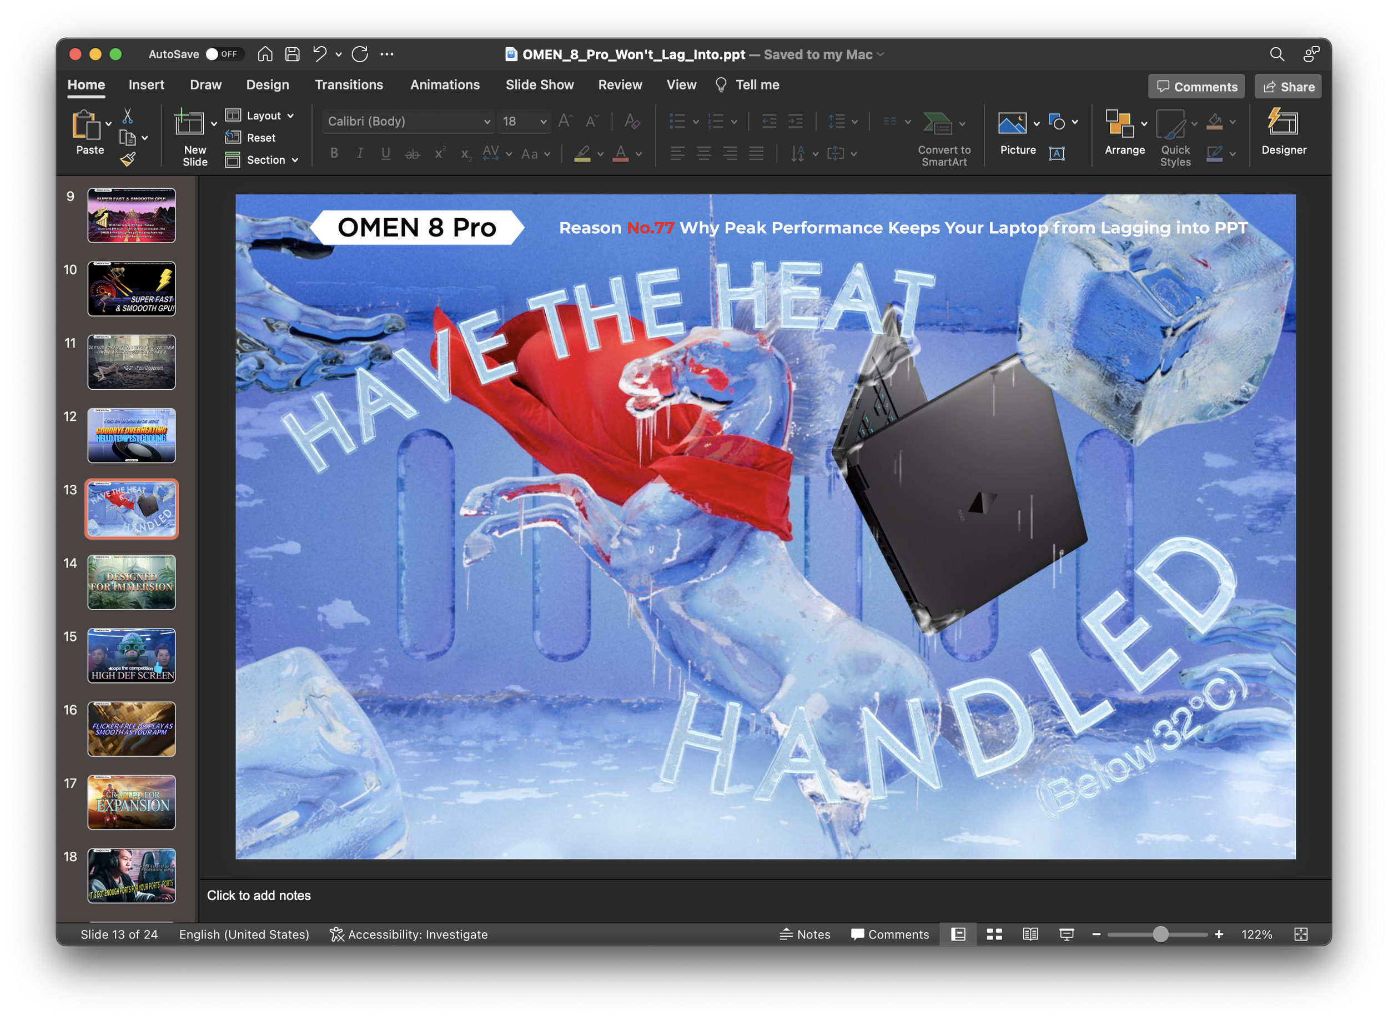Apply the text highlight color
Image resolution: width=1388 pixels, height=1020 pixels.
(x=582, y=154)
